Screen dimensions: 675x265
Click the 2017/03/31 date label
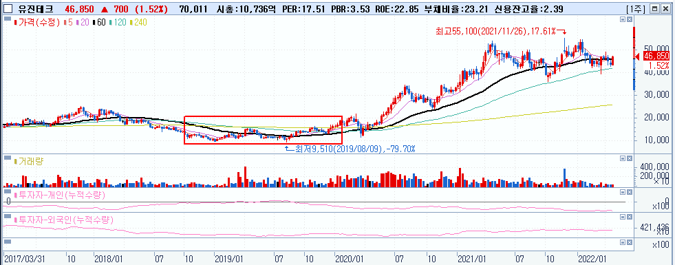[x=25, y=259]
